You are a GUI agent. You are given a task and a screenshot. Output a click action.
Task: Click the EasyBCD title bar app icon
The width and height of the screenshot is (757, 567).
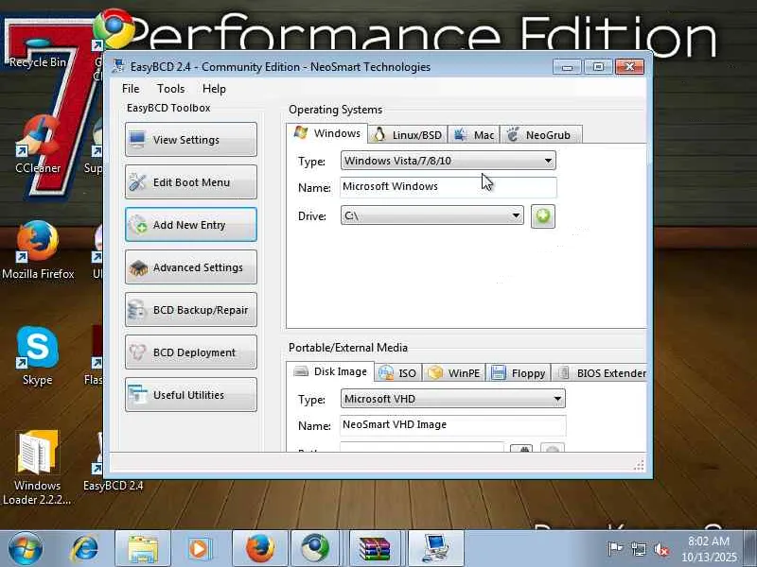click(117, 66)
